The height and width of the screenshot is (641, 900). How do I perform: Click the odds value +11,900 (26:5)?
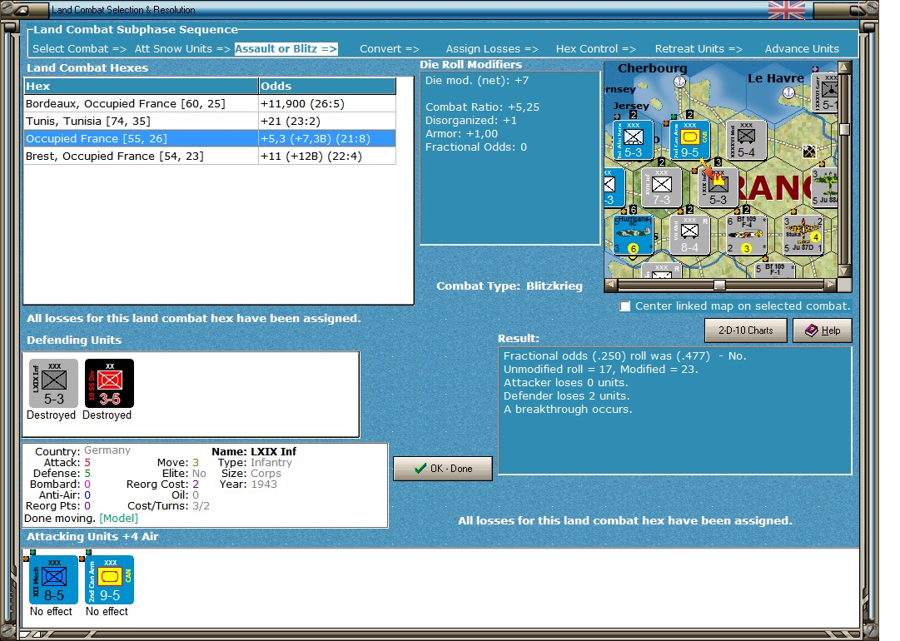coord(302,104)
